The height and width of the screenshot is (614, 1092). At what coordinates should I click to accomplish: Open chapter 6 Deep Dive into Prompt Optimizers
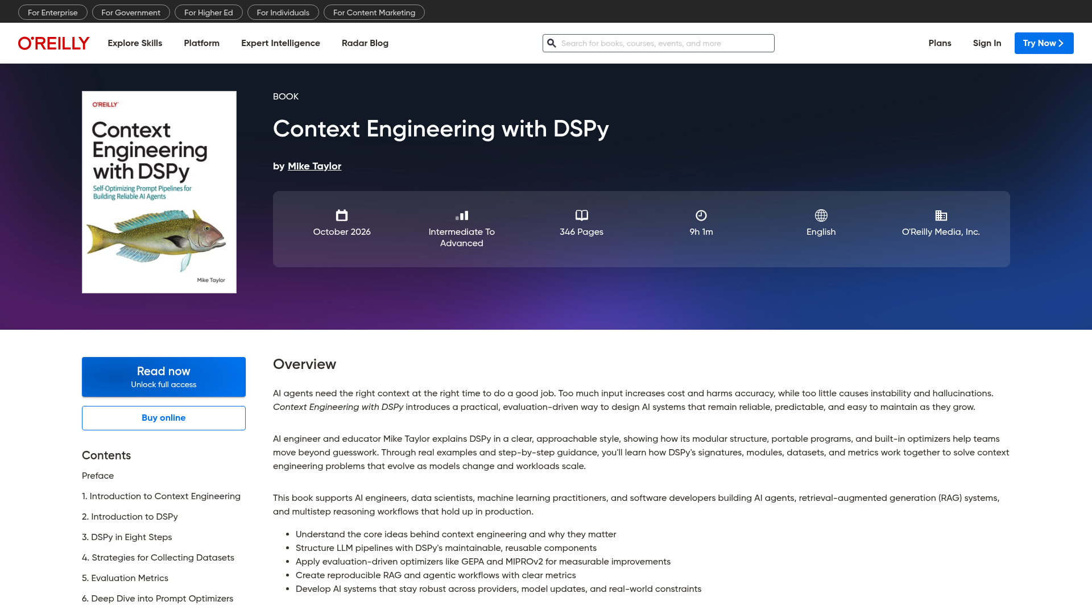click(x=158, y=599)
